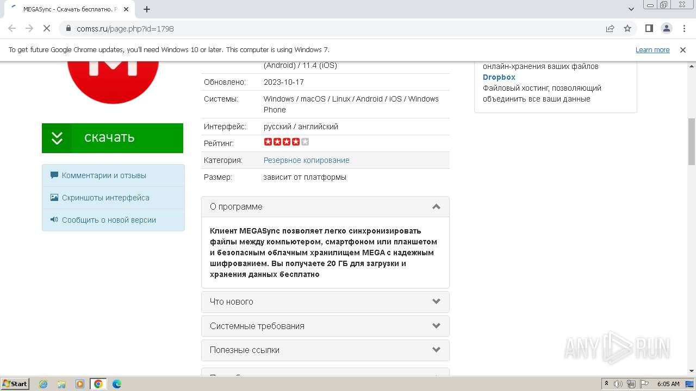This screenshot has height=391, width=696.
Task: Expand the Что нового section
Action: pos(325,302)
